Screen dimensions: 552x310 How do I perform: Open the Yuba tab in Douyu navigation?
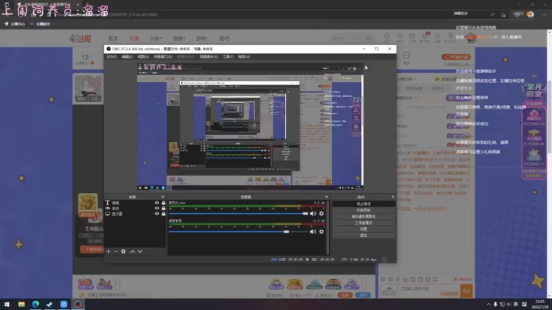click(224, 39)
